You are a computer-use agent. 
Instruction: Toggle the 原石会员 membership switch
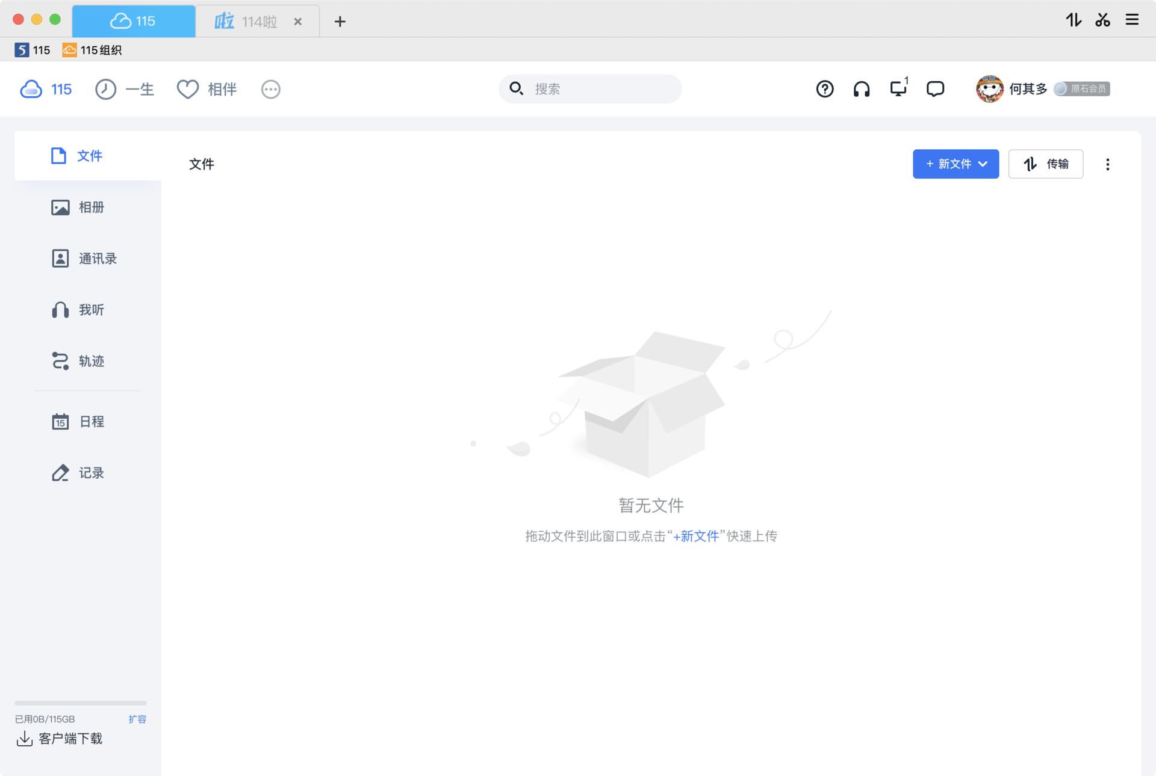tap(1081, 89)
